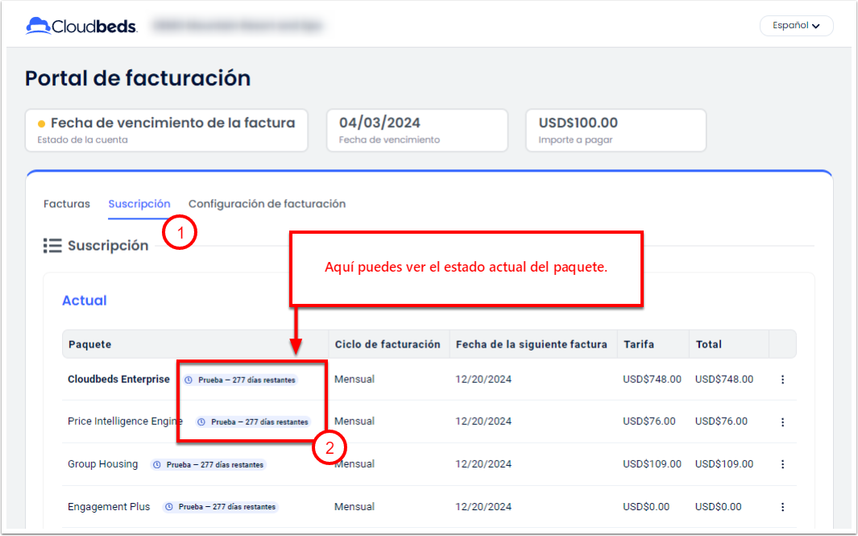Open three-dot menu for Price Intelligence Engine
858x536 pixels.
click(782, 422)
